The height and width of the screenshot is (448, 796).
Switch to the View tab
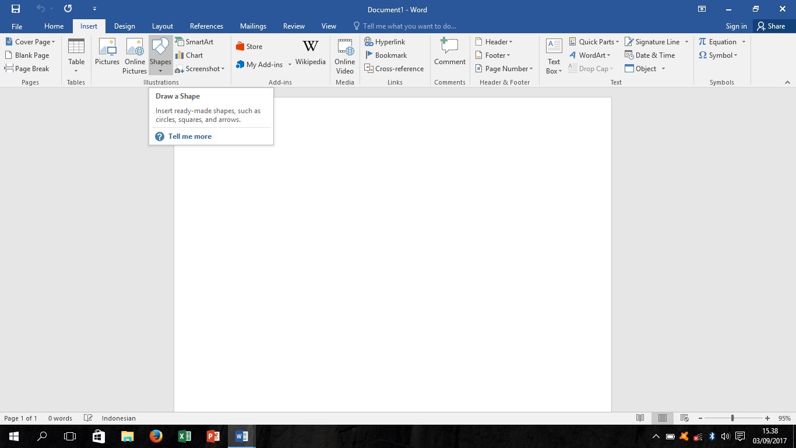[329, 26]
